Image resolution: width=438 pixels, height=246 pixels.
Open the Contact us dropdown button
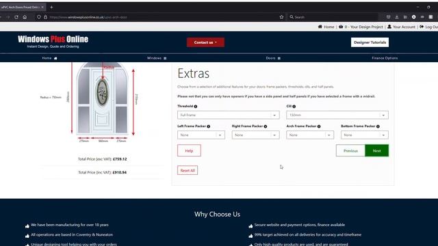pyautogui.click(x=205, y=42)
